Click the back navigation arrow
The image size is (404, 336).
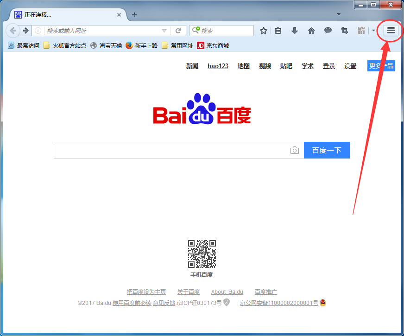point(13,31)
